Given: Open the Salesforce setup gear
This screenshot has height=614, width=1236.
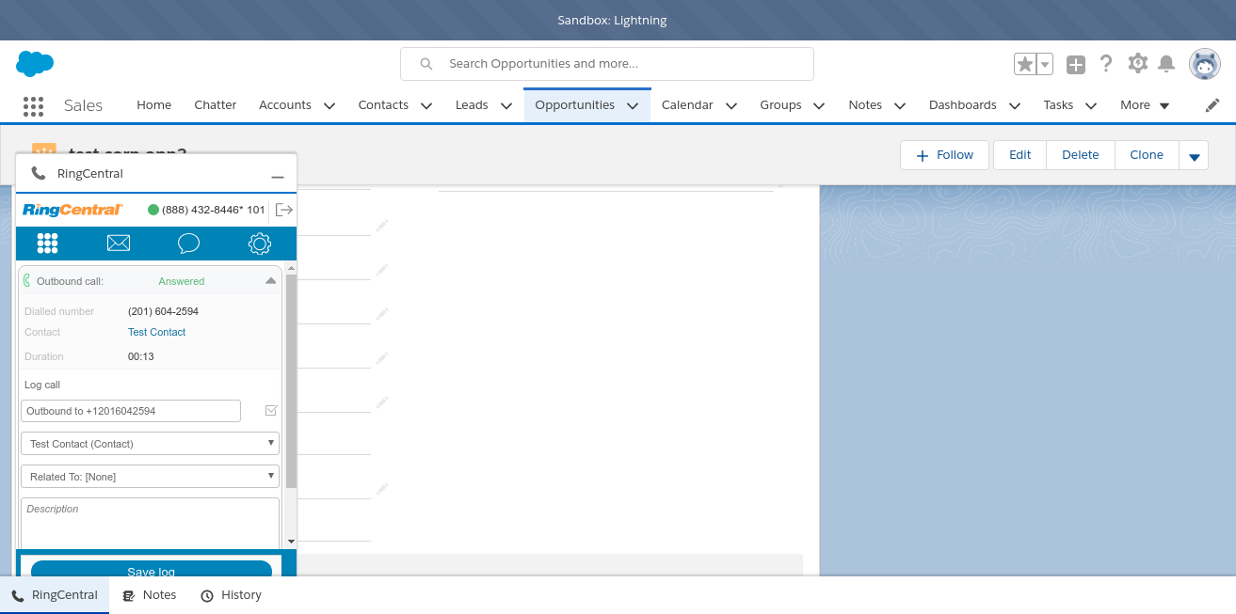Looking at the screenshot, I should (x=1138, y=64).
